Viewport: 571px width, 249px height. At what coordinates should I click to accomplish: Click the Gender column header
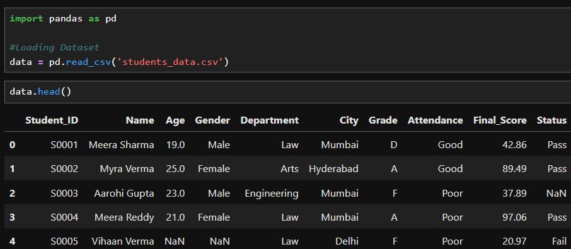tap(212, 120)
